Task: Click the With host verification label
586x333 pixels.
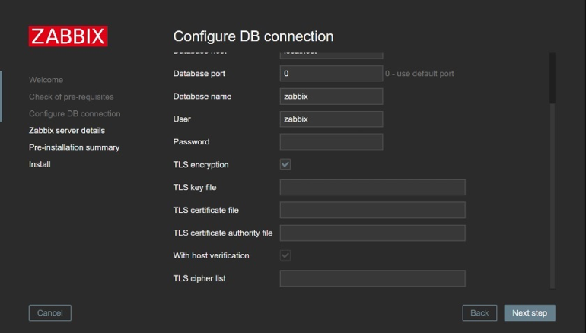Action: [211, 255]
